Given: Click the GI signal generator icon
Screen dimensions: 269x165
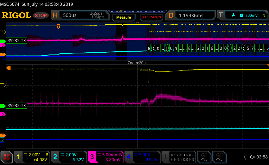Looking at the screenshot, I should [x=204, y=157].
